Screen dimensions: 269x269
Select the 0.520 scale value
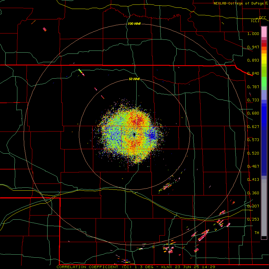(253, 153)
